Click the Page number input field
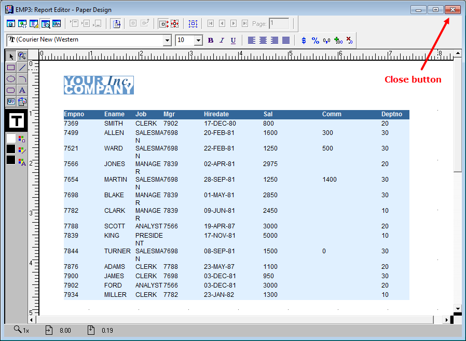 [279, 23]
